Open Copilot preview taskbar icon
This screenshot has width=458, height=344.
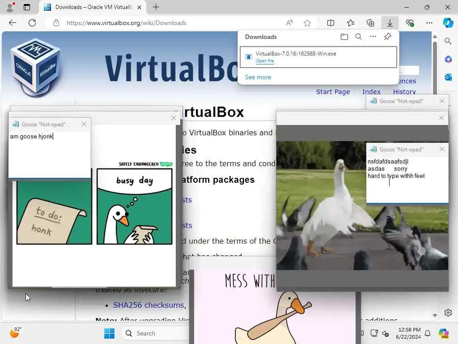[444, 333]
